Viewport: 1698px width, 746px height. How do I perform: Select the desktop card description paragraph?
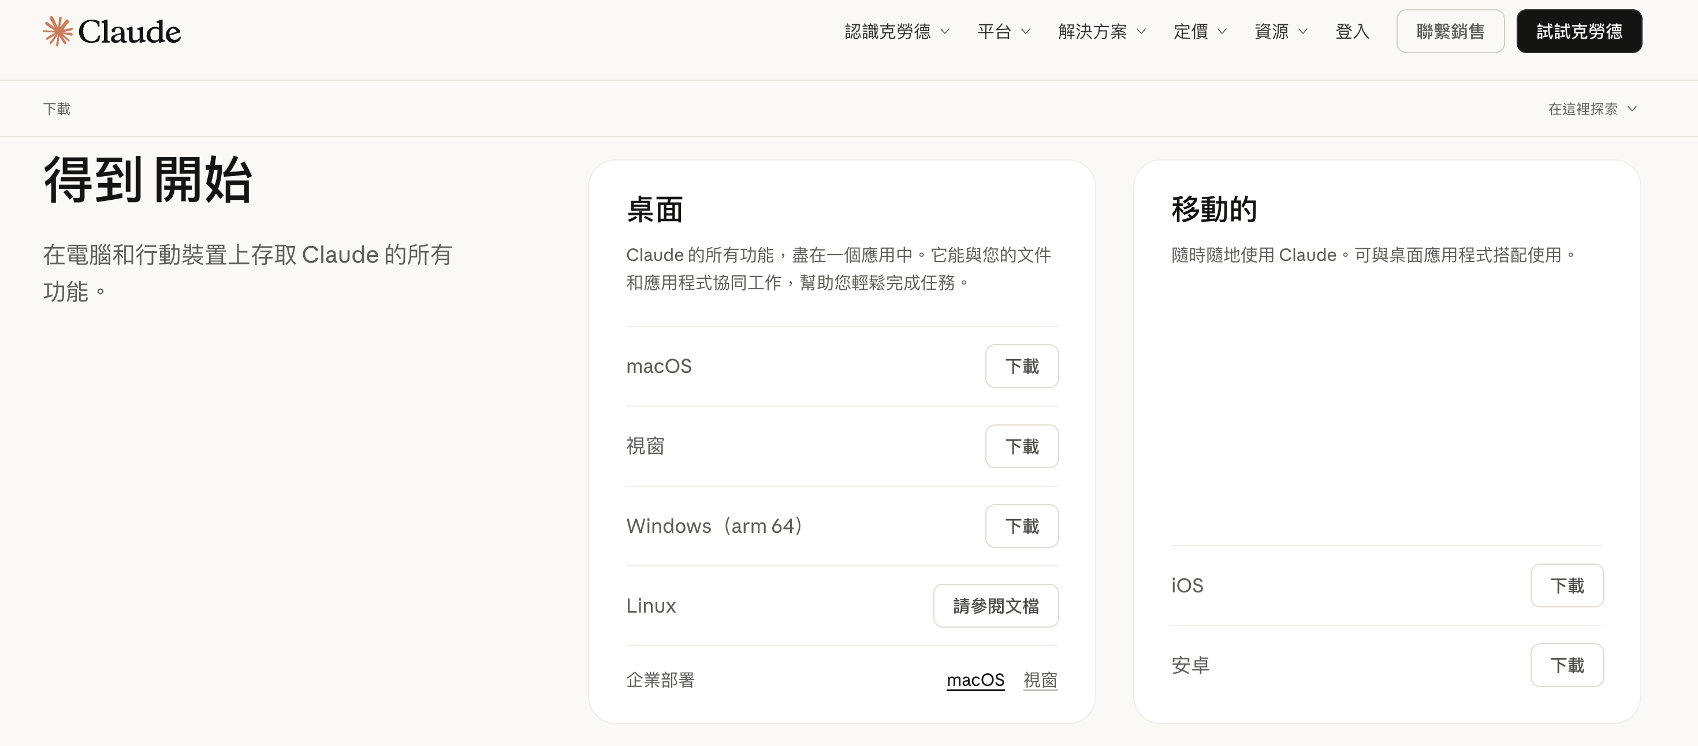tap(839, 269)
